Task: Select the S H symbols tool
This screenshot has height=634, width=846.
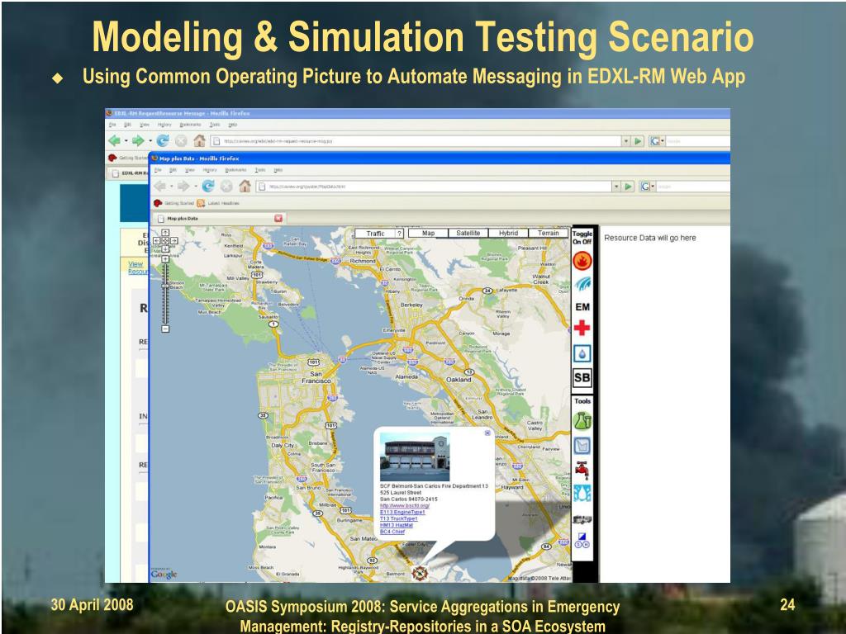Action: (582, 540)
